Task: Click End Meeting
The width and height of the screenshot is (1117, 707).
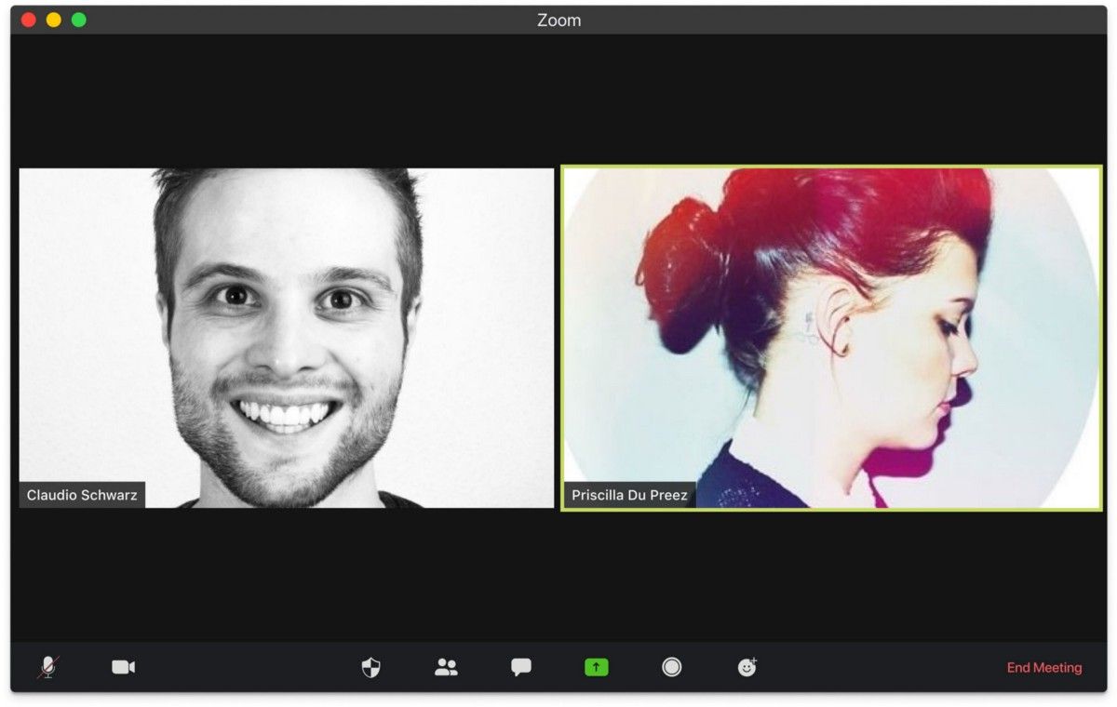Action: point(1044,668)
